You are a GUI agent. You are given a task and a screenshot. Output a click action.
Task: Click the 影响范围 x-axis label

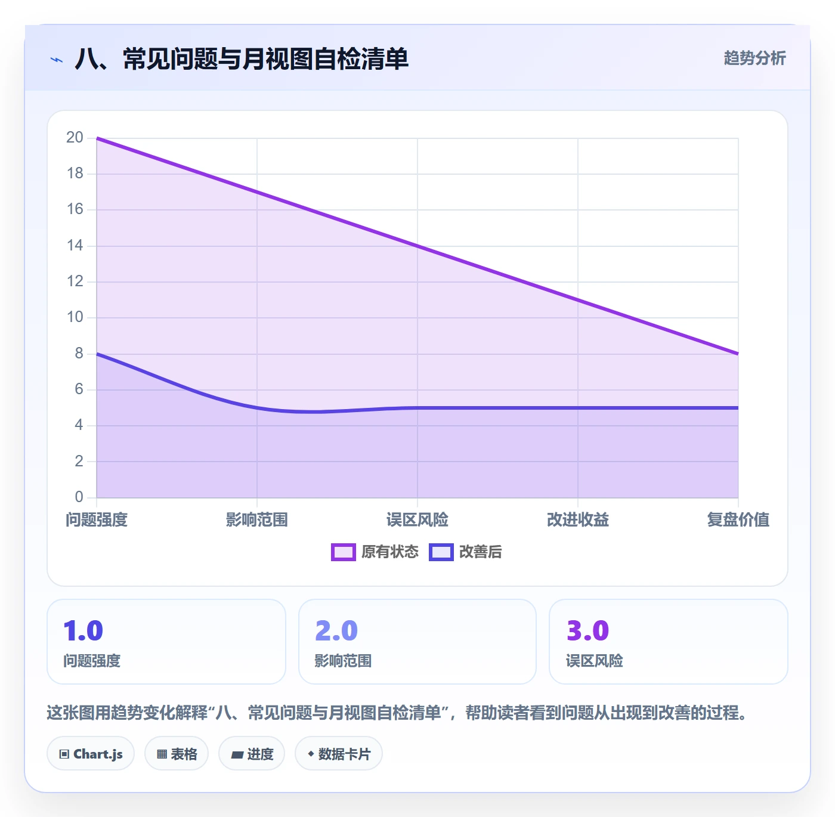257,520
